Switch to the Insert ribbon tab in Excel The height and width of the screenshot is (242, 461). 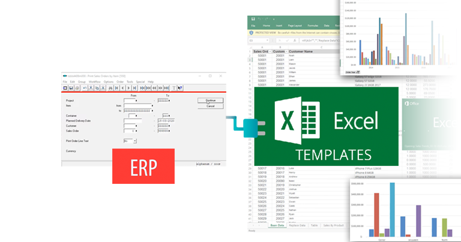[x=279, y=26]
